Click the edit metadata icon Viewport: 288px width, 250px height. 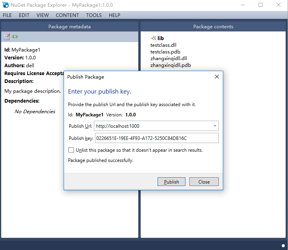(7, 37)
